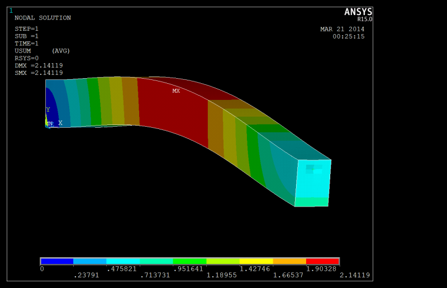Image resolution: width=447 pixels, height=288 pixels.
Task: Click the MAR 21 2014 date
Action: pyautogui.click(x=343, y=30)
